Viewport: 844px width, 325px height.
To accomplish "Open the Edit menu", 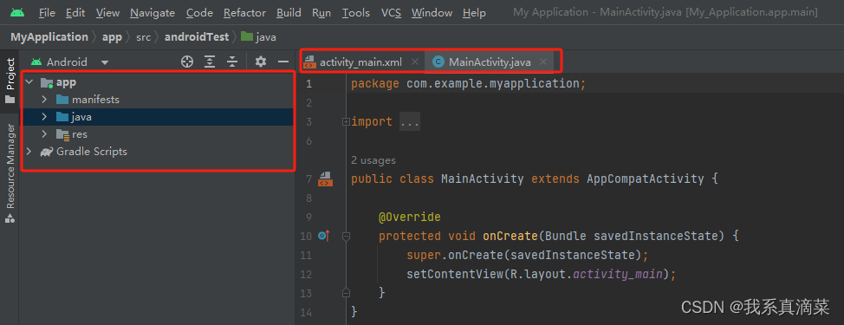I will [75, 13].
